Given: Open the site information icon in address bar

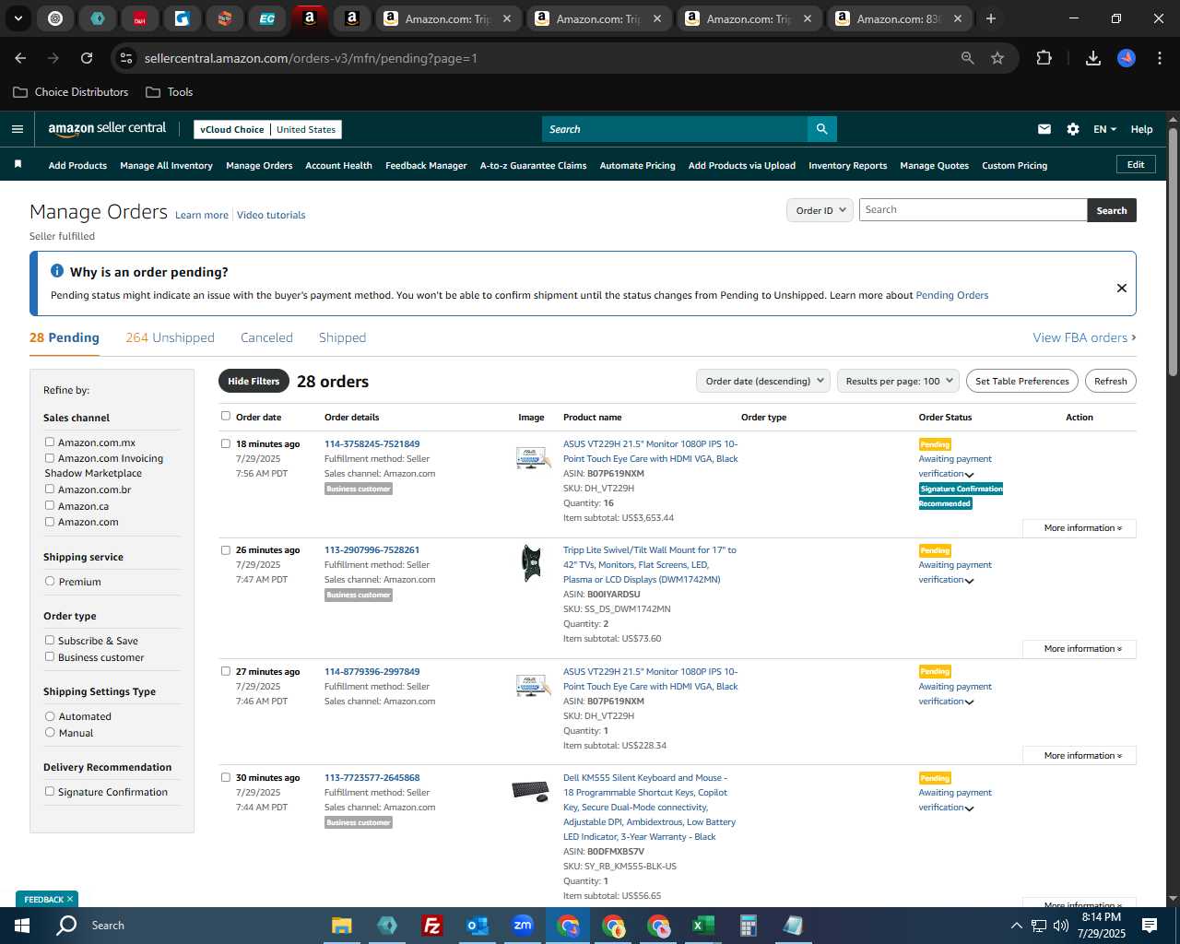Looking at the screenshot, I should (126, 58).
